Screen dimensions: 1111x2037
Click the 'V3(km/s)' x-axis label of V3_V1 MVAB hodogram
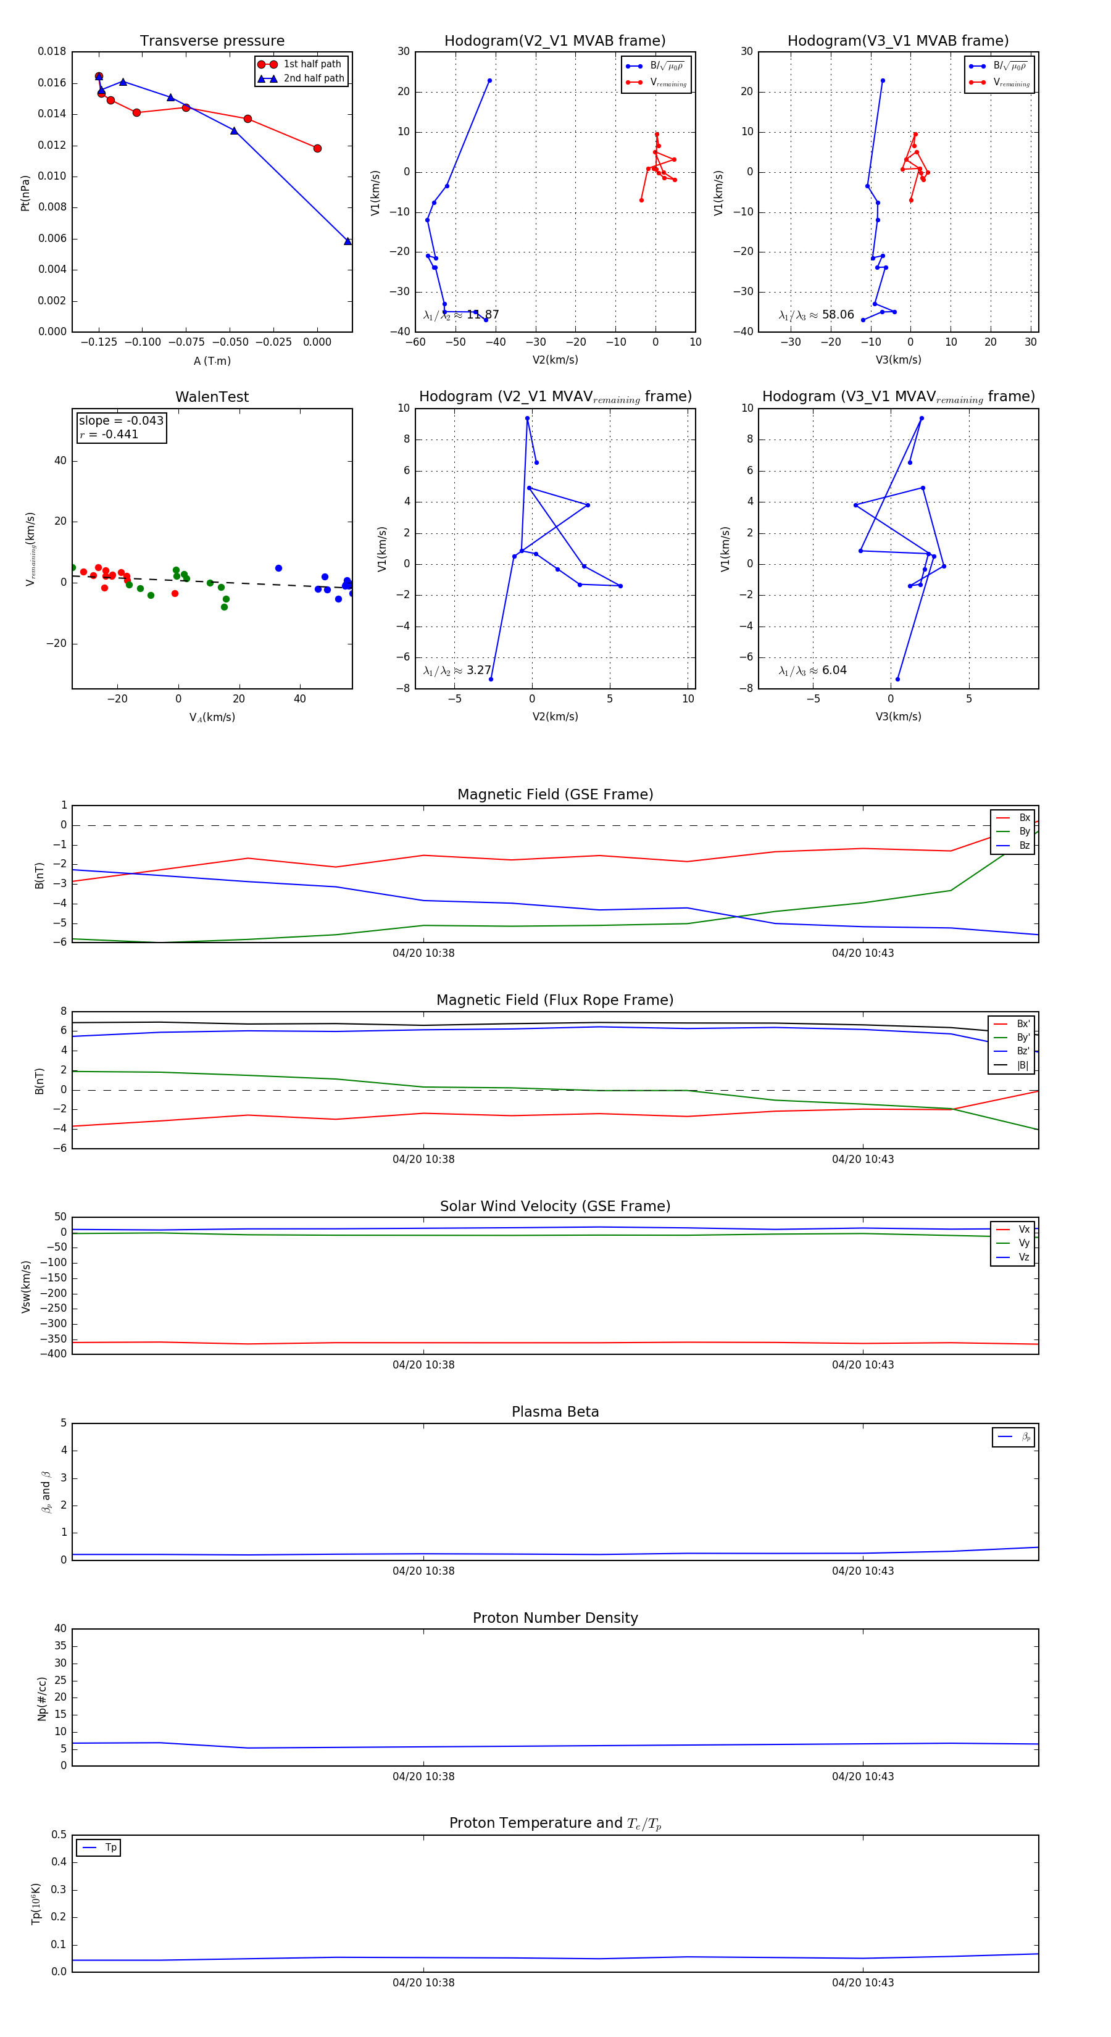click(x=898, y=360)
